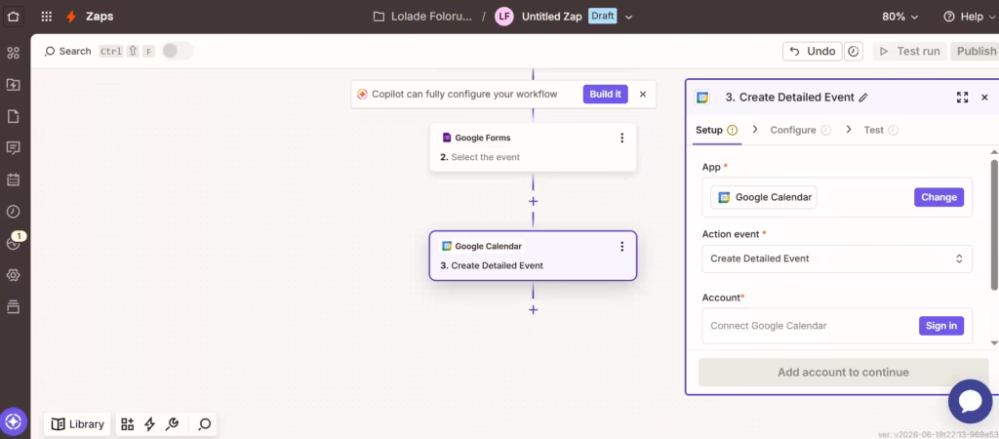Image resolution: width=999 pixels, height=439 pixels.
Task: Open the Library button
Action: point(77,424)
